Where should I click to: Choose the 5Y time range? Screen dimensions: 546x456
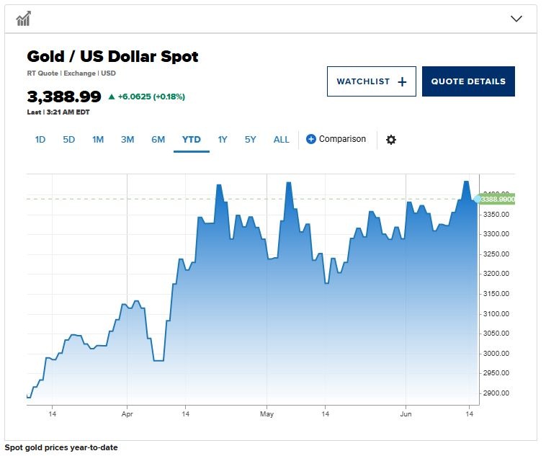250,140
